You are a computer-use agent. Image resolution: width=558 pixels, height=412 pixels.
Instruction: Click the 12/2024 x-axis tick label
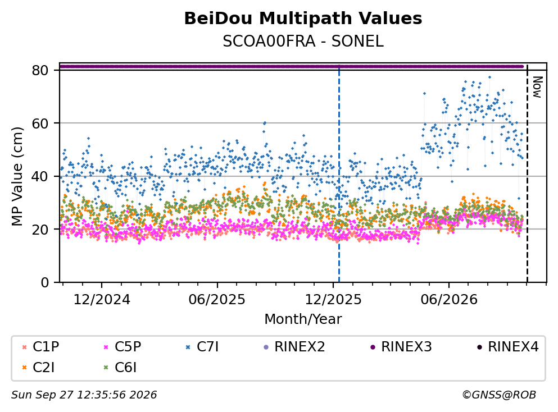pos(102,300)
